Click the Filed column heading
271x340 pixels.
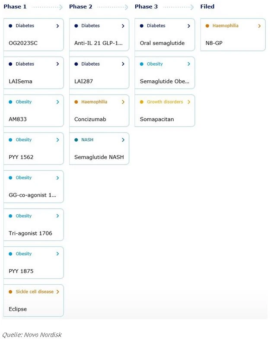[x=207, y=7]
